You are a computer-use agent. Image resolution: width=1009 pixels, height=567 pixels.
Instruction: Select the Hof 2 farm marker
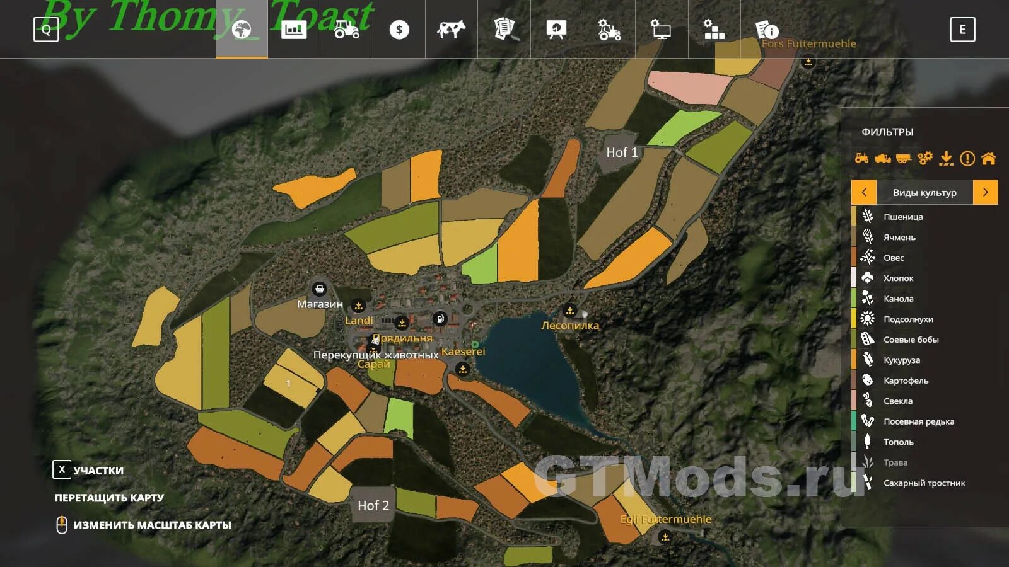point(373,505)
